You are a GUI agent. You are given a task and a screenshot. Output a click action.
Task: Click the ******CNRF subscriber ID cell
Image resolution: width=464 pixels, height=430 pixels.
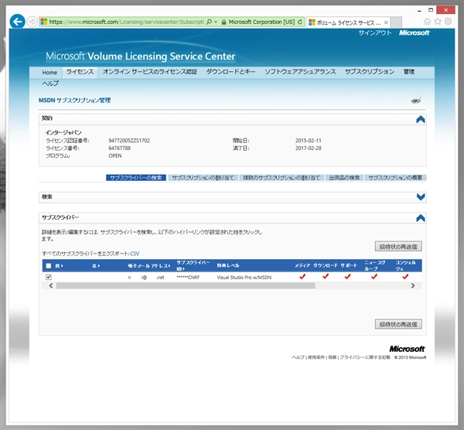[x=188, y=278]
